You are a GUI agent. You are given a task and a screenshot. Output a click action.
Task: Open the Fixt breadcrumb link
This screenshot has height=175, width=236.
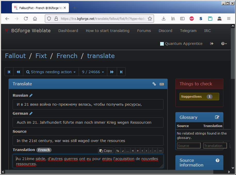(x=41, y=56)
